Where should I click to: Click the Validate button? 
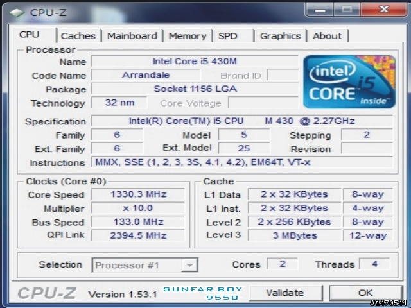click(285, 293)
